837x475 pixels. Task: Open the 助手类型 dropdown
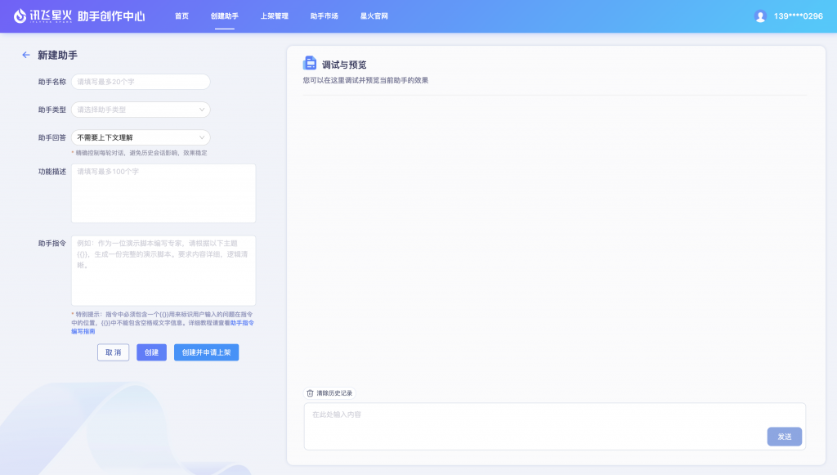(140, 109)
